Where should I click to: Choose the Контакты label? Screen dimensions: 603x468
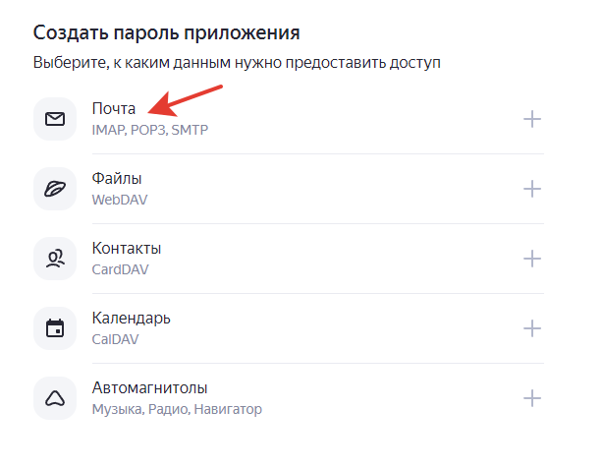(x=127, y=248)
